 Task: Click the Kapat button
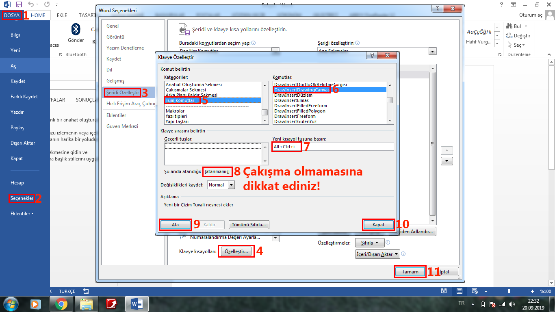pos(378,225)
